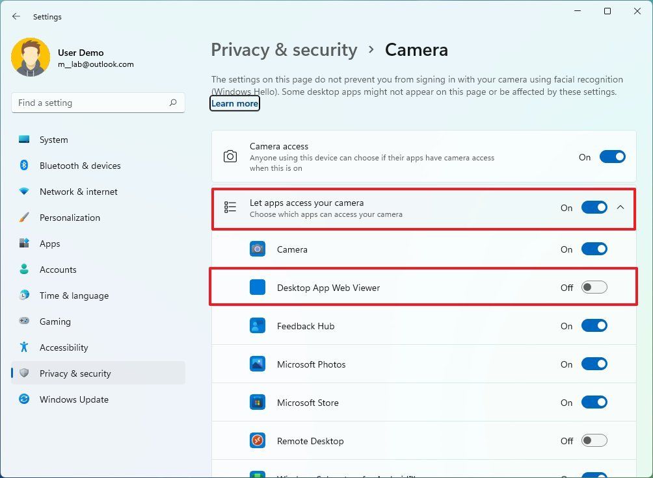653x478 pixels.
Task: Open the Personalization section
Action: coord(70,218)
